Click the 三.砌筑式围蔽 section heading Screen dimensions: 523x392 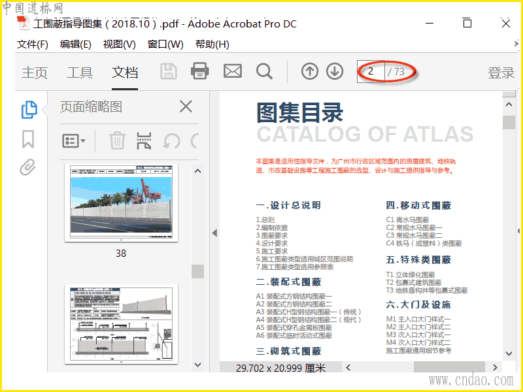[288, 351]
